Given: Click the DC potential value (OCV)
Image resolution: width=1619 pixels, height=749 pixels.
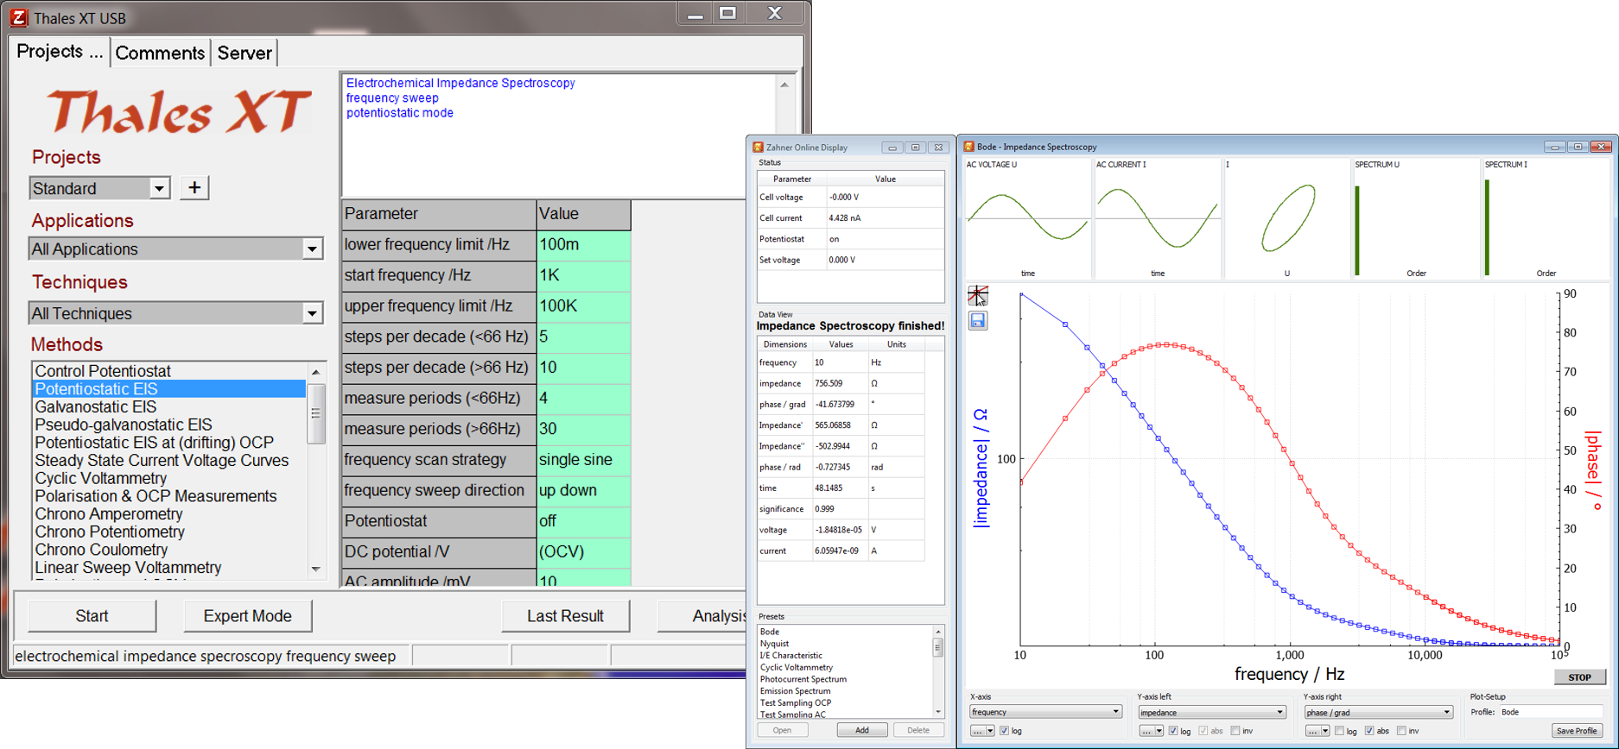Looking at the screenshot, I should [583, 551].
